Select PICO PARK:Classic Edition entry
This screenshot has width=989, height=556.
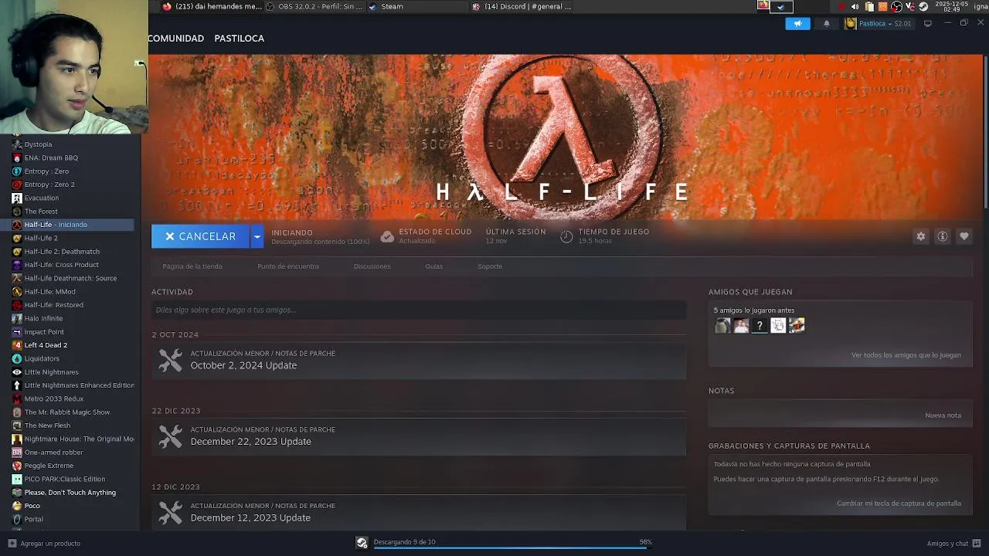(x=73, y=479)
